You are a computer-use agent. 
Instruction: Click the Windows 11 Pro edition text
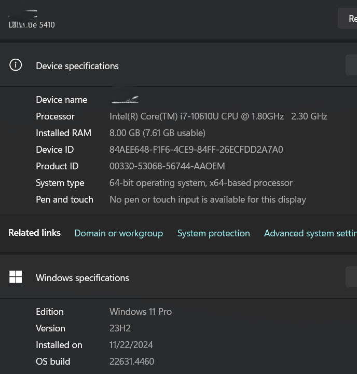(x=141, y=312)
